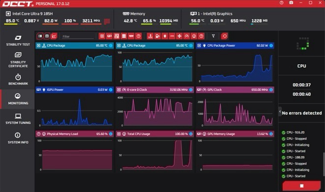325x192 pixels.
Task: Toggle the GPU sensor source filter
Action: click(x=109, y=36)
